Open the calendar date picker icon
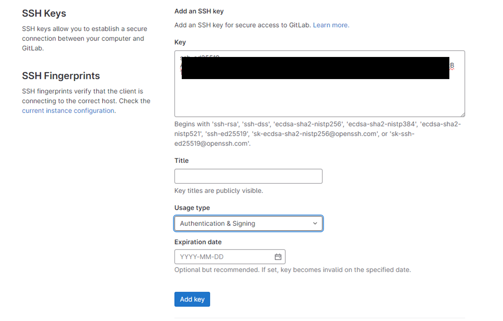 tap(278, 257)
